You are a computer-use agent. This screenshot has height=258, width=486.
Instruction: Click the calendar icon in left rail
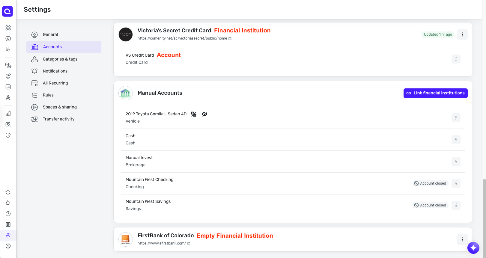click(8, 87)
